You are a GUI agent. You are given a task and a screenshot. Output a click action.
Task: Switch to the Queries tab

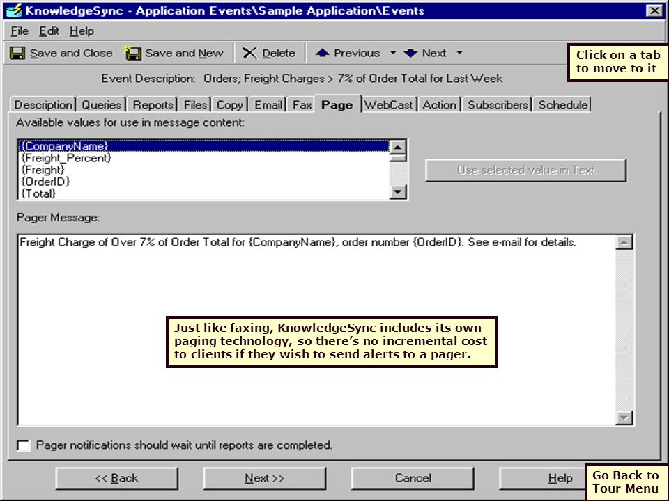(x=102, y=105)
